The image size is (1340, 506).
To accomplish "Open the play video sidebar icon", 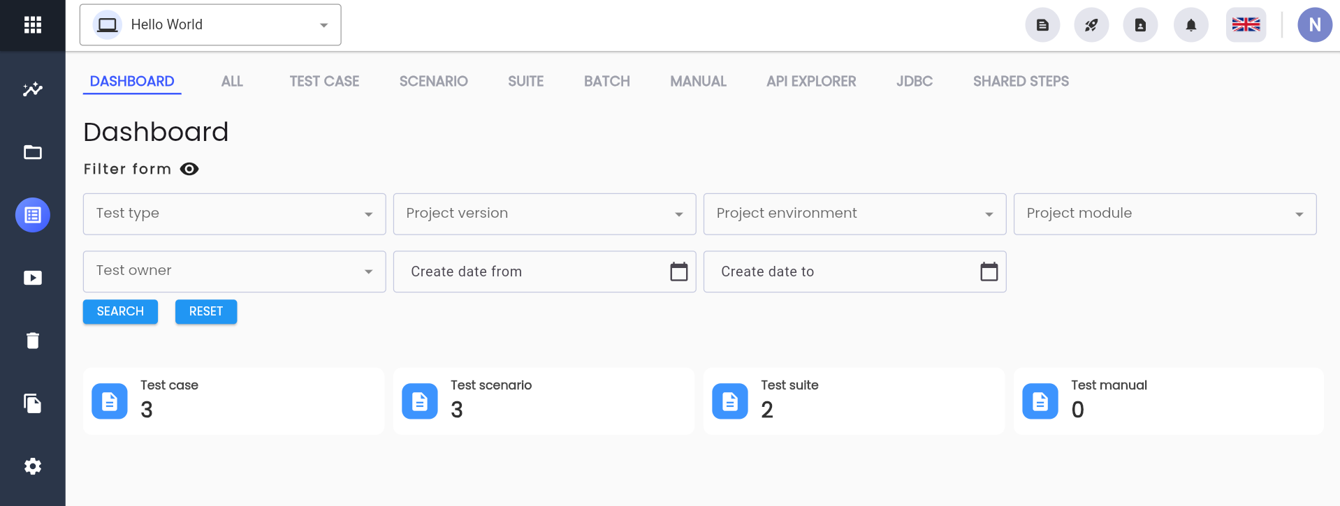I will 33,278.
